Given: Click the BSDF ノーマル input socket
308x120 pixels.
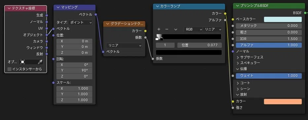Looking at the screenshot, I should pos(233,51).
